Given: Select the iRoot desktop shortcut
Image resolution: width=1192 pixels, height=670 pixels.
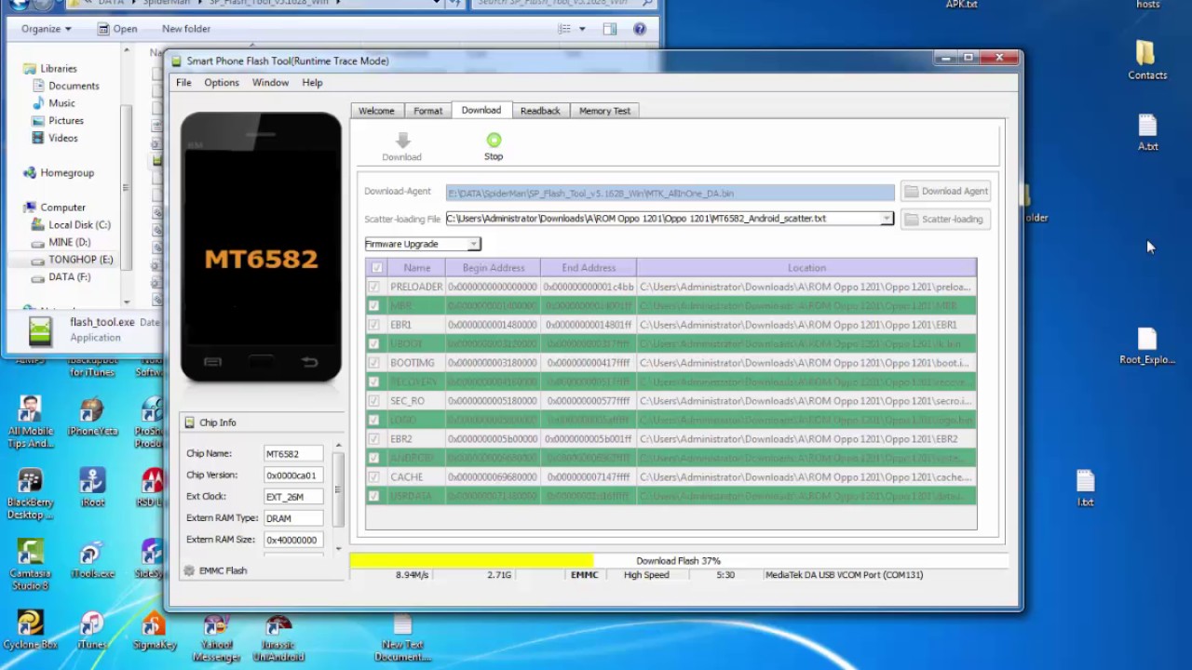Looking at the screenshot, I should tap(92, 488).
